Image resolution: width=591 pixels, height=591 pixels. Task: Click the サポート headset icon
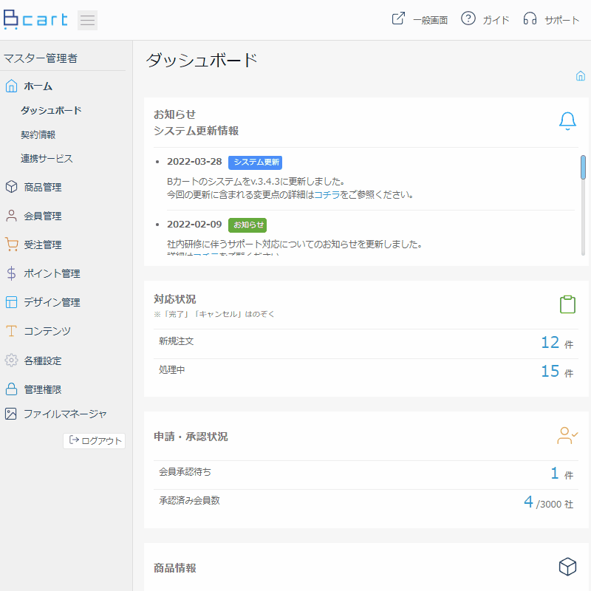point(530,18)
